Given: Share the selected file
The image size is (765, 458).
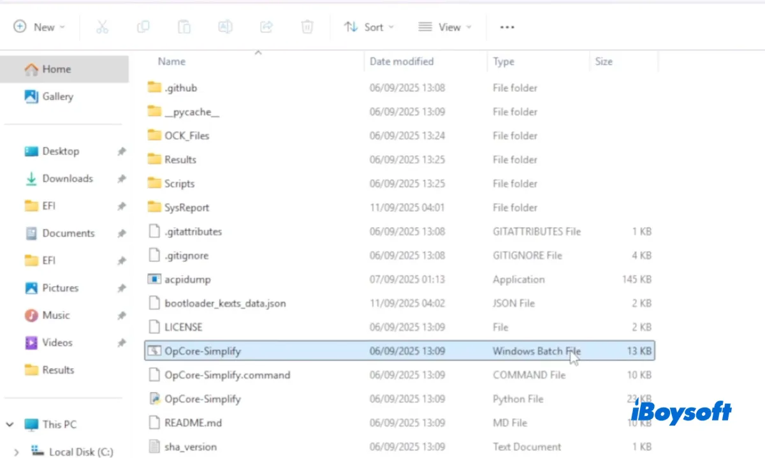Looking at the screenshot, I should [266, 27].
